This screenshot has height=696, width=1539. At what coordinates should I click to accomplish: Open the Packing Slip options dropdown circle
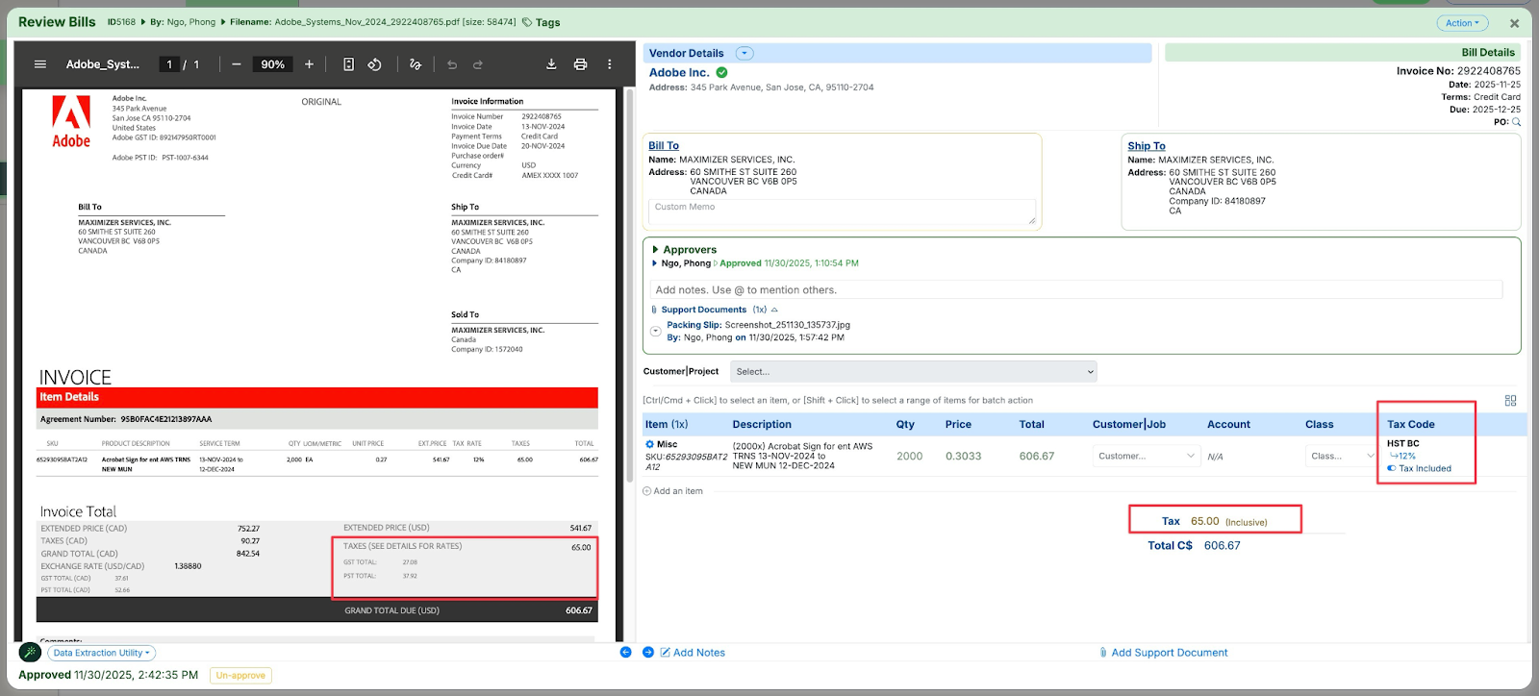[x=656, y=331]
